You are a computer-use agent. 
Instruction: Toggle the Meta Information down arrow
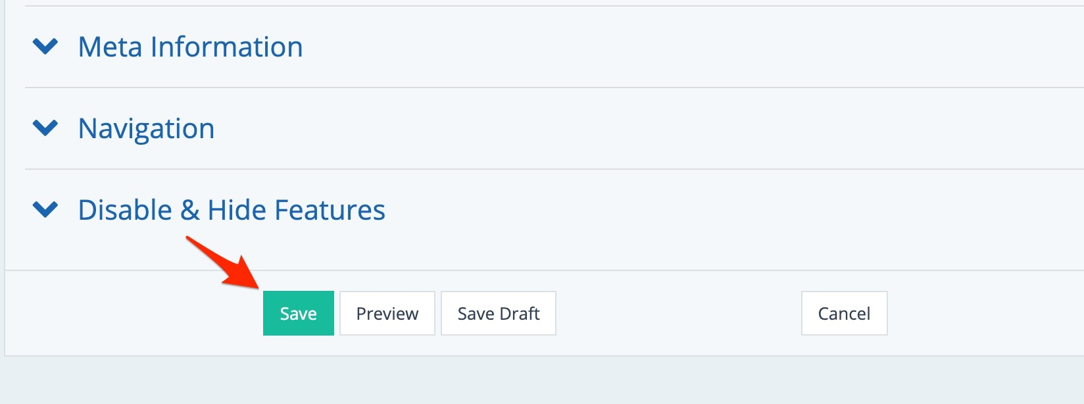(45, 47)
